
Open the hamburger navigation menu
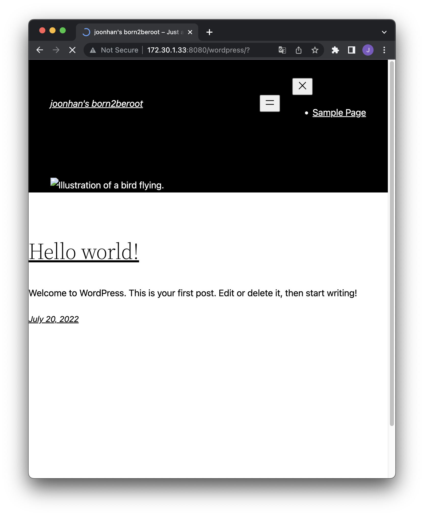pyautogui.click(x=270, y=103)
